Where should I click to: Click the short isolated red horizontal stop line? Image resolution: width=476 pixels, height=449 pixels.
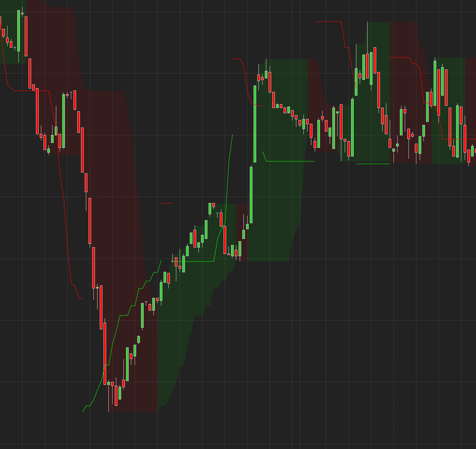point(167,203)
